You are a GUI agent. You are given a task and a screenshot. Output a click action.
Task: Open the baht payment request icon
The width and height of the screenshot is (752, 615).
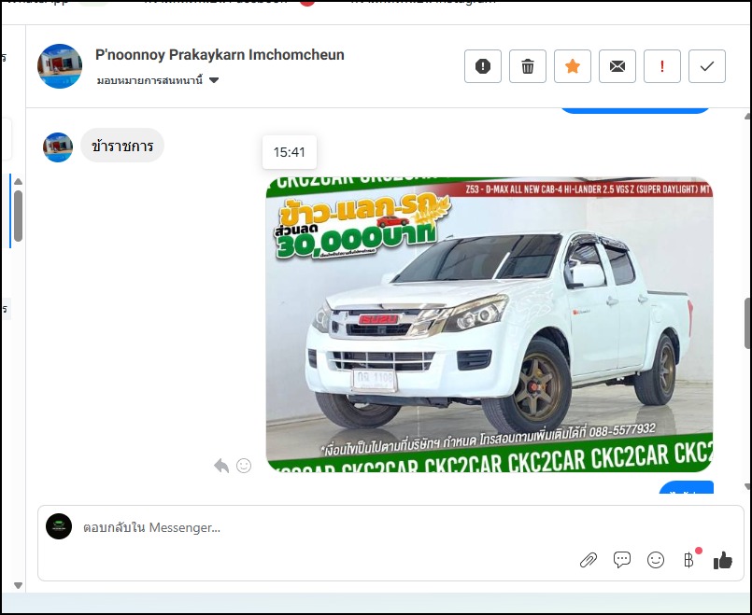(689, 559)
